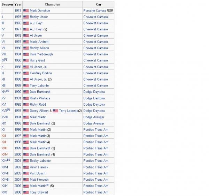Click the flag icon beside Mark Donohue
This screenshot has height=196, width=209.
point(26,11)
